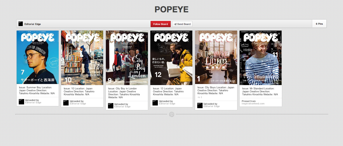This screenshot has height=146, width=343.
Task: Open Editorial Edge link under issue 10 pin
Action: pos(78,104)
